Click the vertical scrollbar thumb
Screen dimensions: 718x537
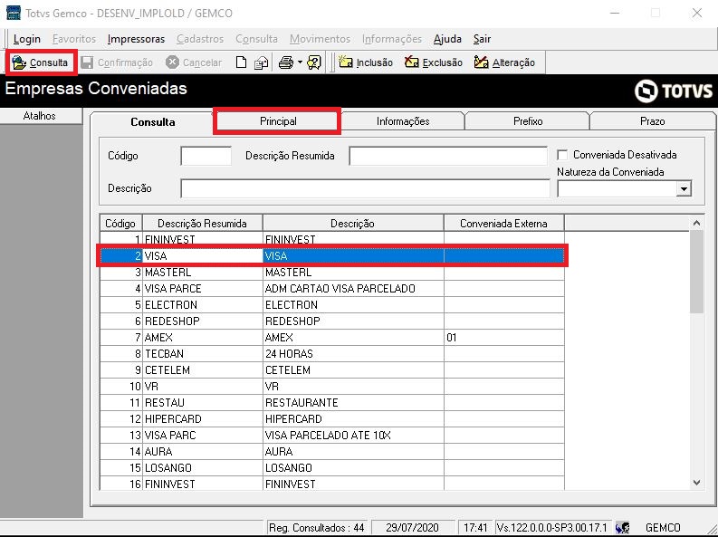click(x=696, y=272)
